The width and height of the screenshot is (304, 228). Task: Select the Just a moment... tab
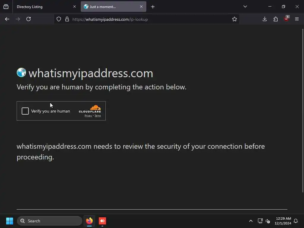[113, 7]
